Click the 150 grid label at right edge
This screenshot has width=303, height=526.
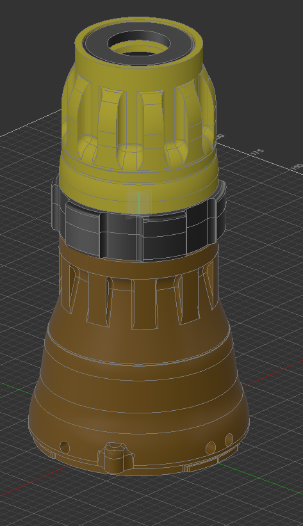pos(297,167)
